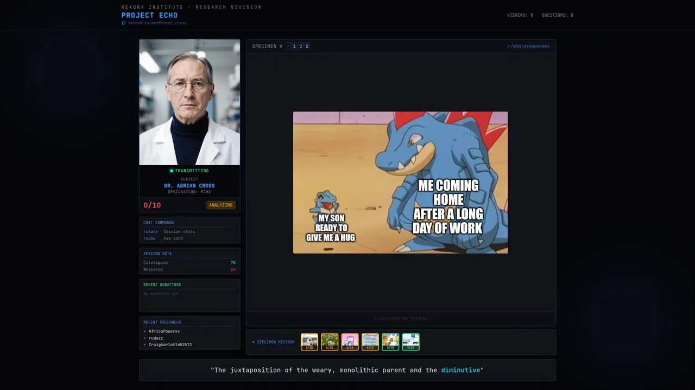Click the CHAT COMMANDS header
This screenshot has height=390, width=695.
click(x=159, y=223)
